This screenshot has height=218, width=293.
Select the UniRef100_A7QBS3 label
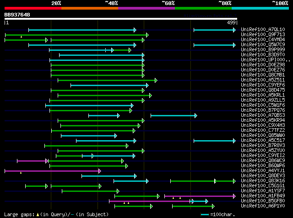263,115
